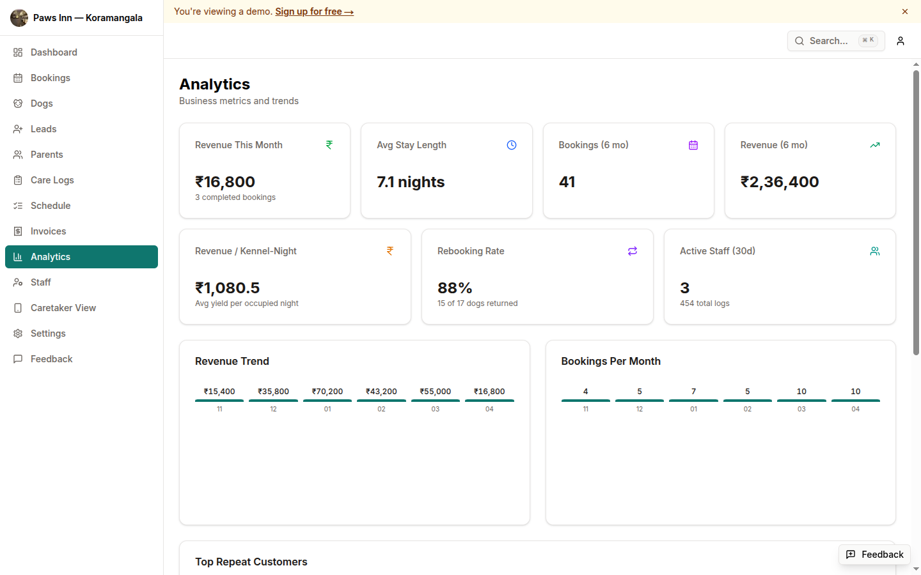Viewport: 921px width, 575px height.
Task: Click the Schedule checklist icon
Action: (18, 205)
